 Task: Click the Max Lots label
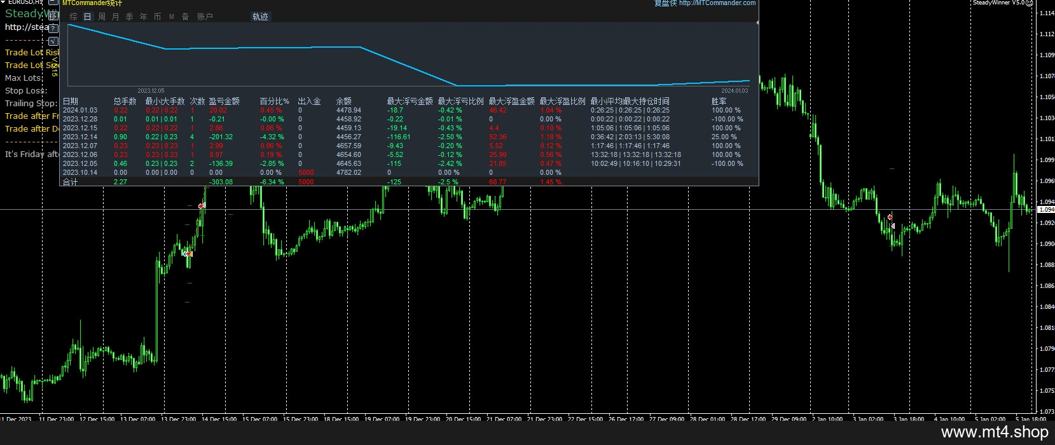point(23,78)
